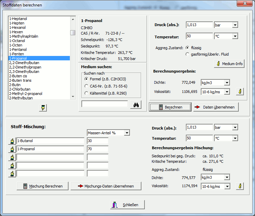This screenshot has height=216, width=255.
Task: Click the hand icon beside 1-Butanol row
Action: coord(12,141)
